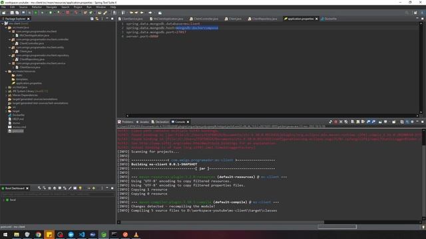Screen dimensions: 426x239
Task: Select MsClientApplication.java in Package Explorer
Action: (x=34, y=35)
